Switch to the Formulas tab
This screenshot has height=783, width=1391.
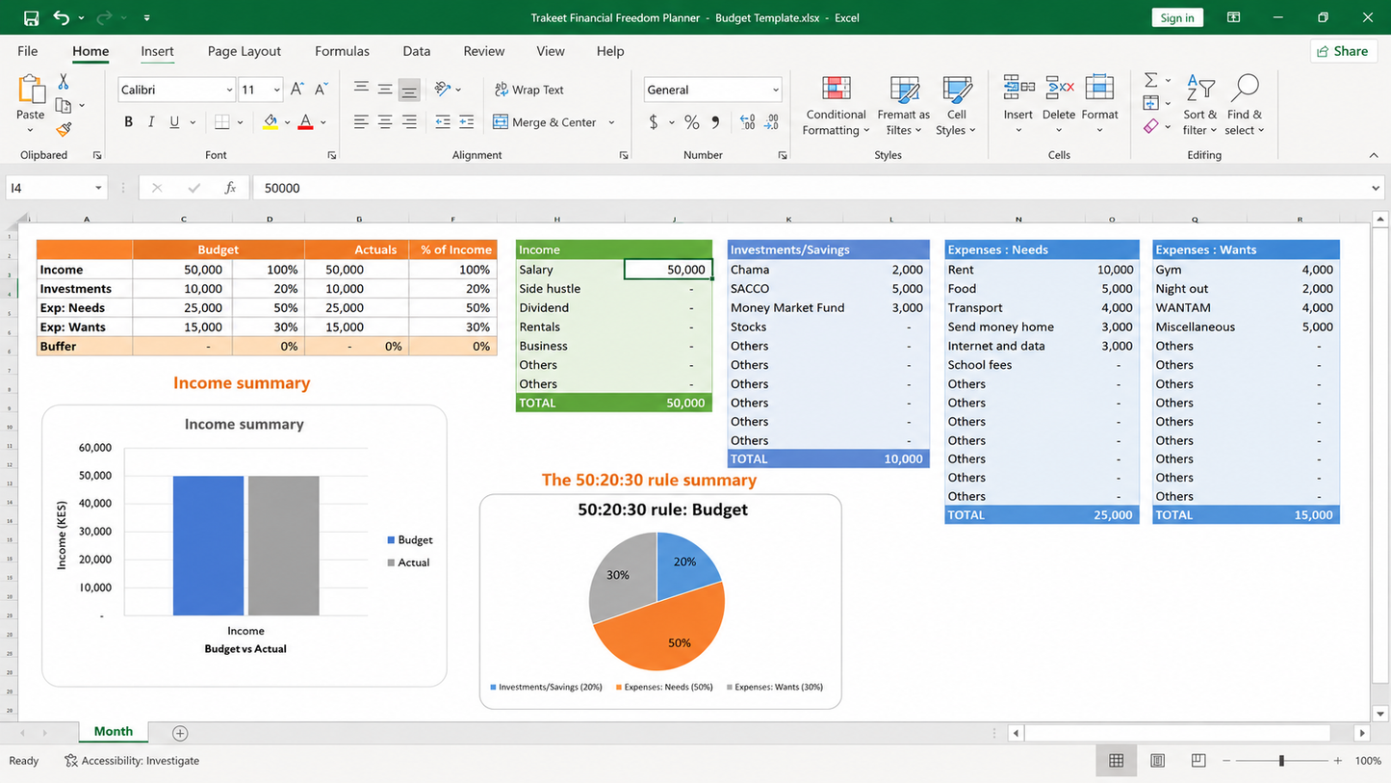point(342,51)
